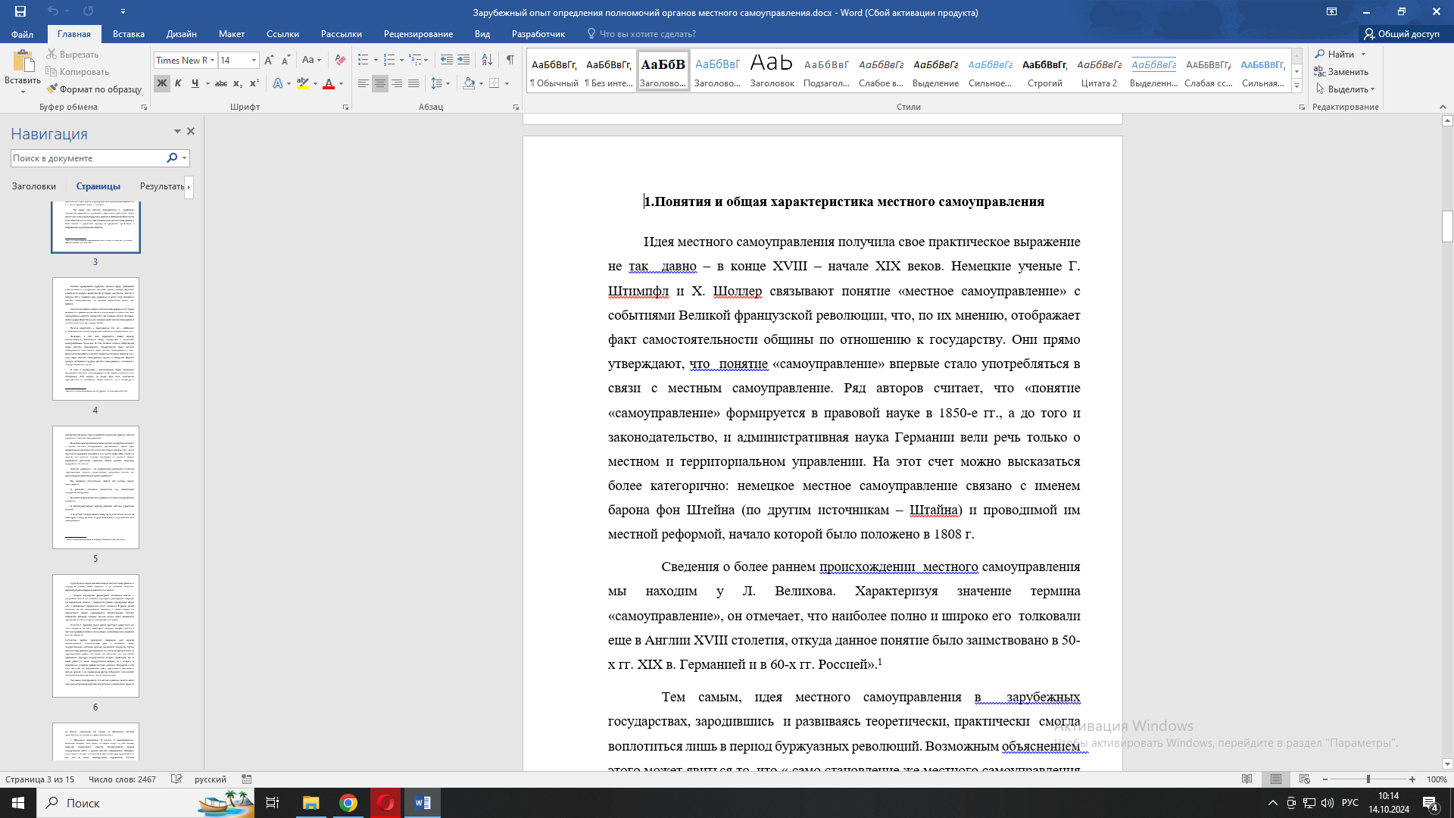Toggle align text left
This screenshot has height=818, width=1454.
coord(363,83)
